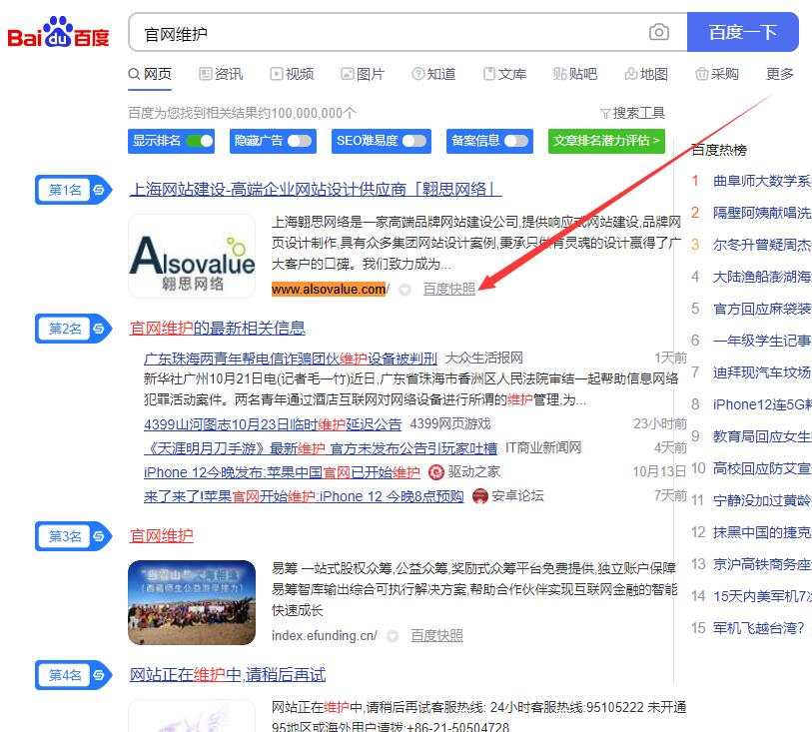
Task: Click the Alsovalue 翱思网络 logo thumbnail
Action: [192, 257]
